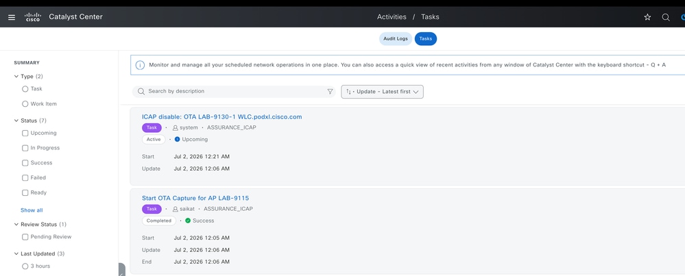Select the Task type radio button
The image size is (685, 276).
pyautogui.click(x=25, y=89)
